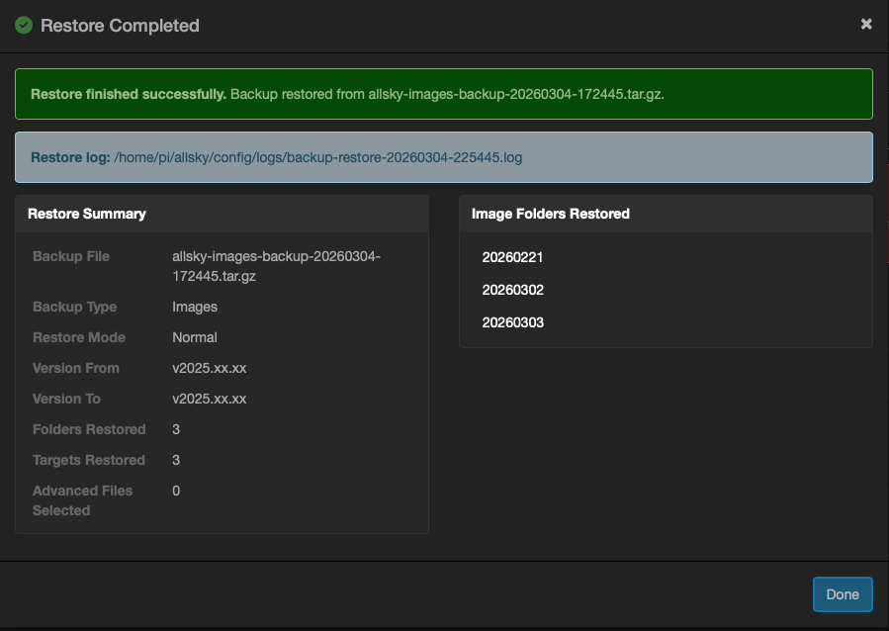Click the Restore Completed dialog title

point(119,26)
